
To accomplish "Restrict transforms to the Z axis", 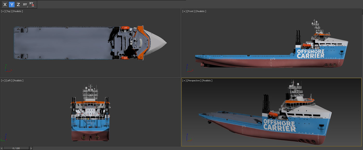I will click(18, 4).
